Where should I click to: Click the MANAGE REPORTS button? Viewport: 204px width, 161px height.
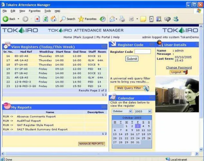click(x=92, y=144)
